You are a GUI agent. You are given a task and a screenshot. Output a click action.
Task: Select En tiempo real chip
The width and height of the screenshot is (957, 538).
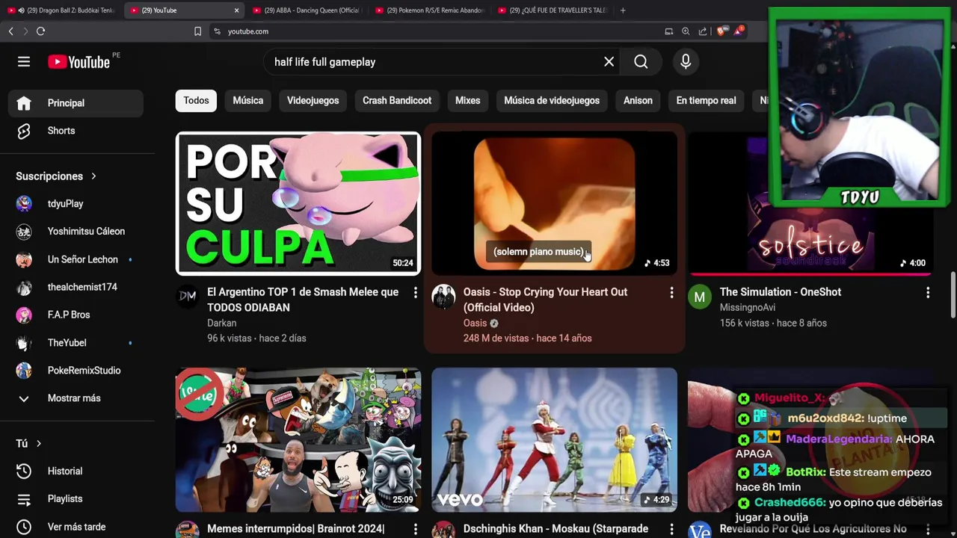point(706,101)
